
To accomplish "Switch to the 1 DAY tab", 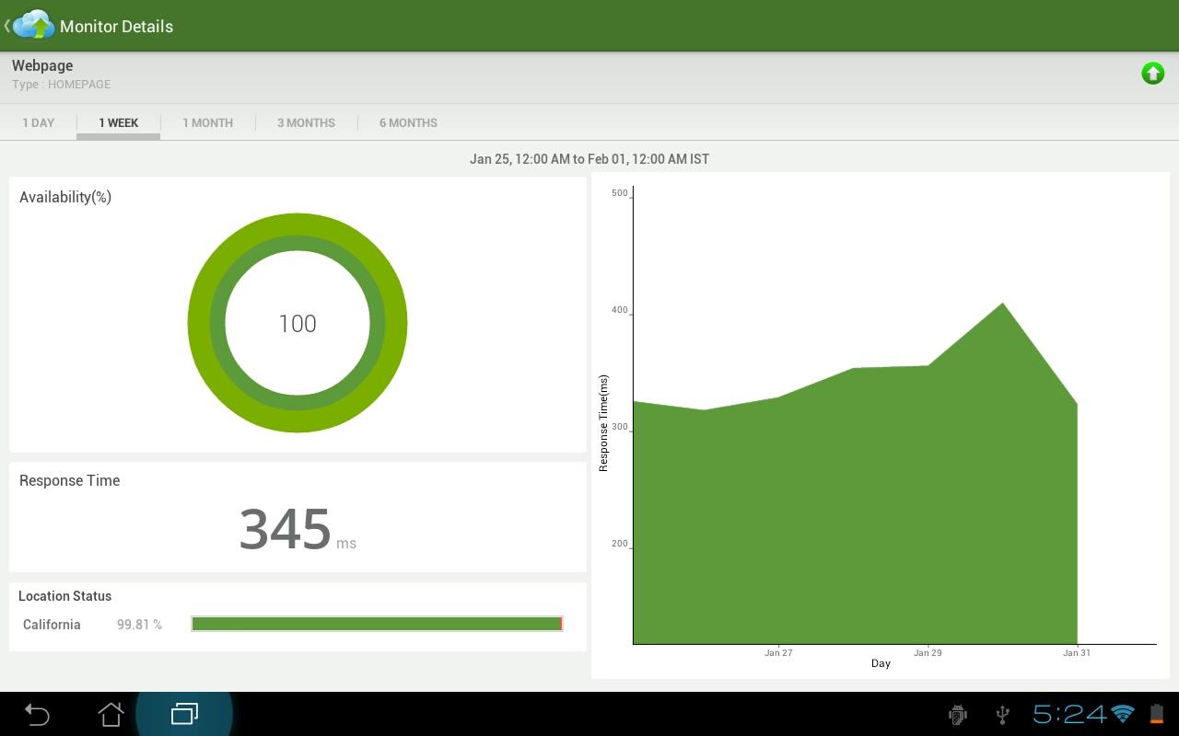I will click(39, 122).
